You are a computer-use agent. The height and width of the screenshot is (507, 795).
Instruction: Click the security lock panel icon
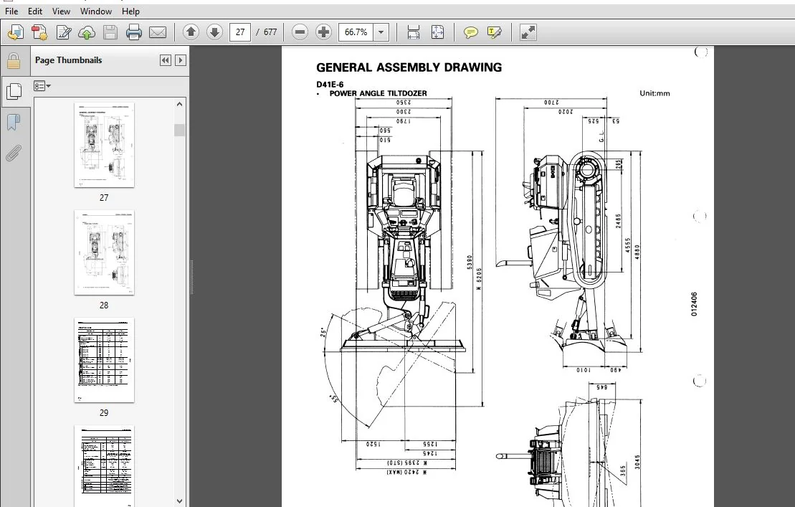pos(14,62)
